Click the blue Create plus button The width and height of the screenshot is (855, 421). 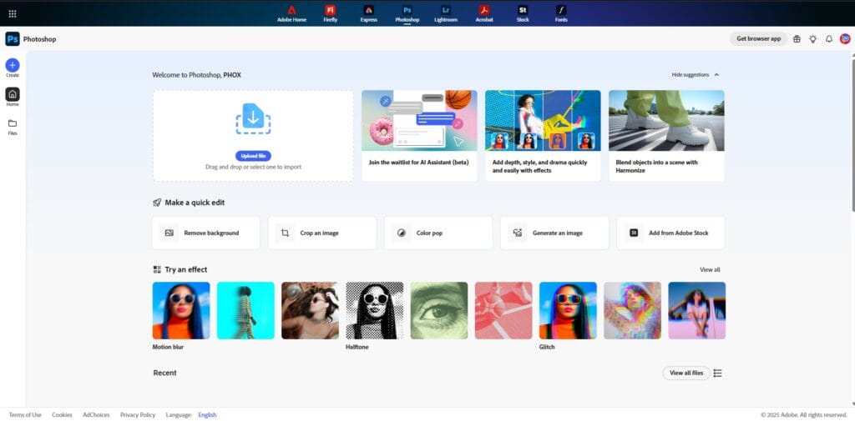point(13,65)
